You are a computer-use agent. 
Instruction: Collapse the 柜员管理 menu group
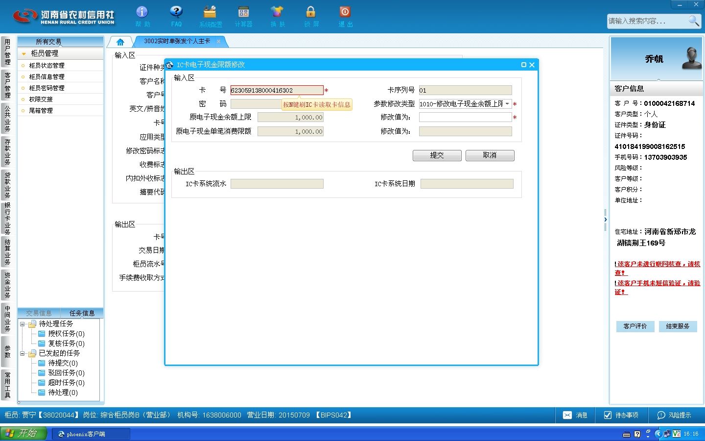pyautogui.click(x=23, y=53)
